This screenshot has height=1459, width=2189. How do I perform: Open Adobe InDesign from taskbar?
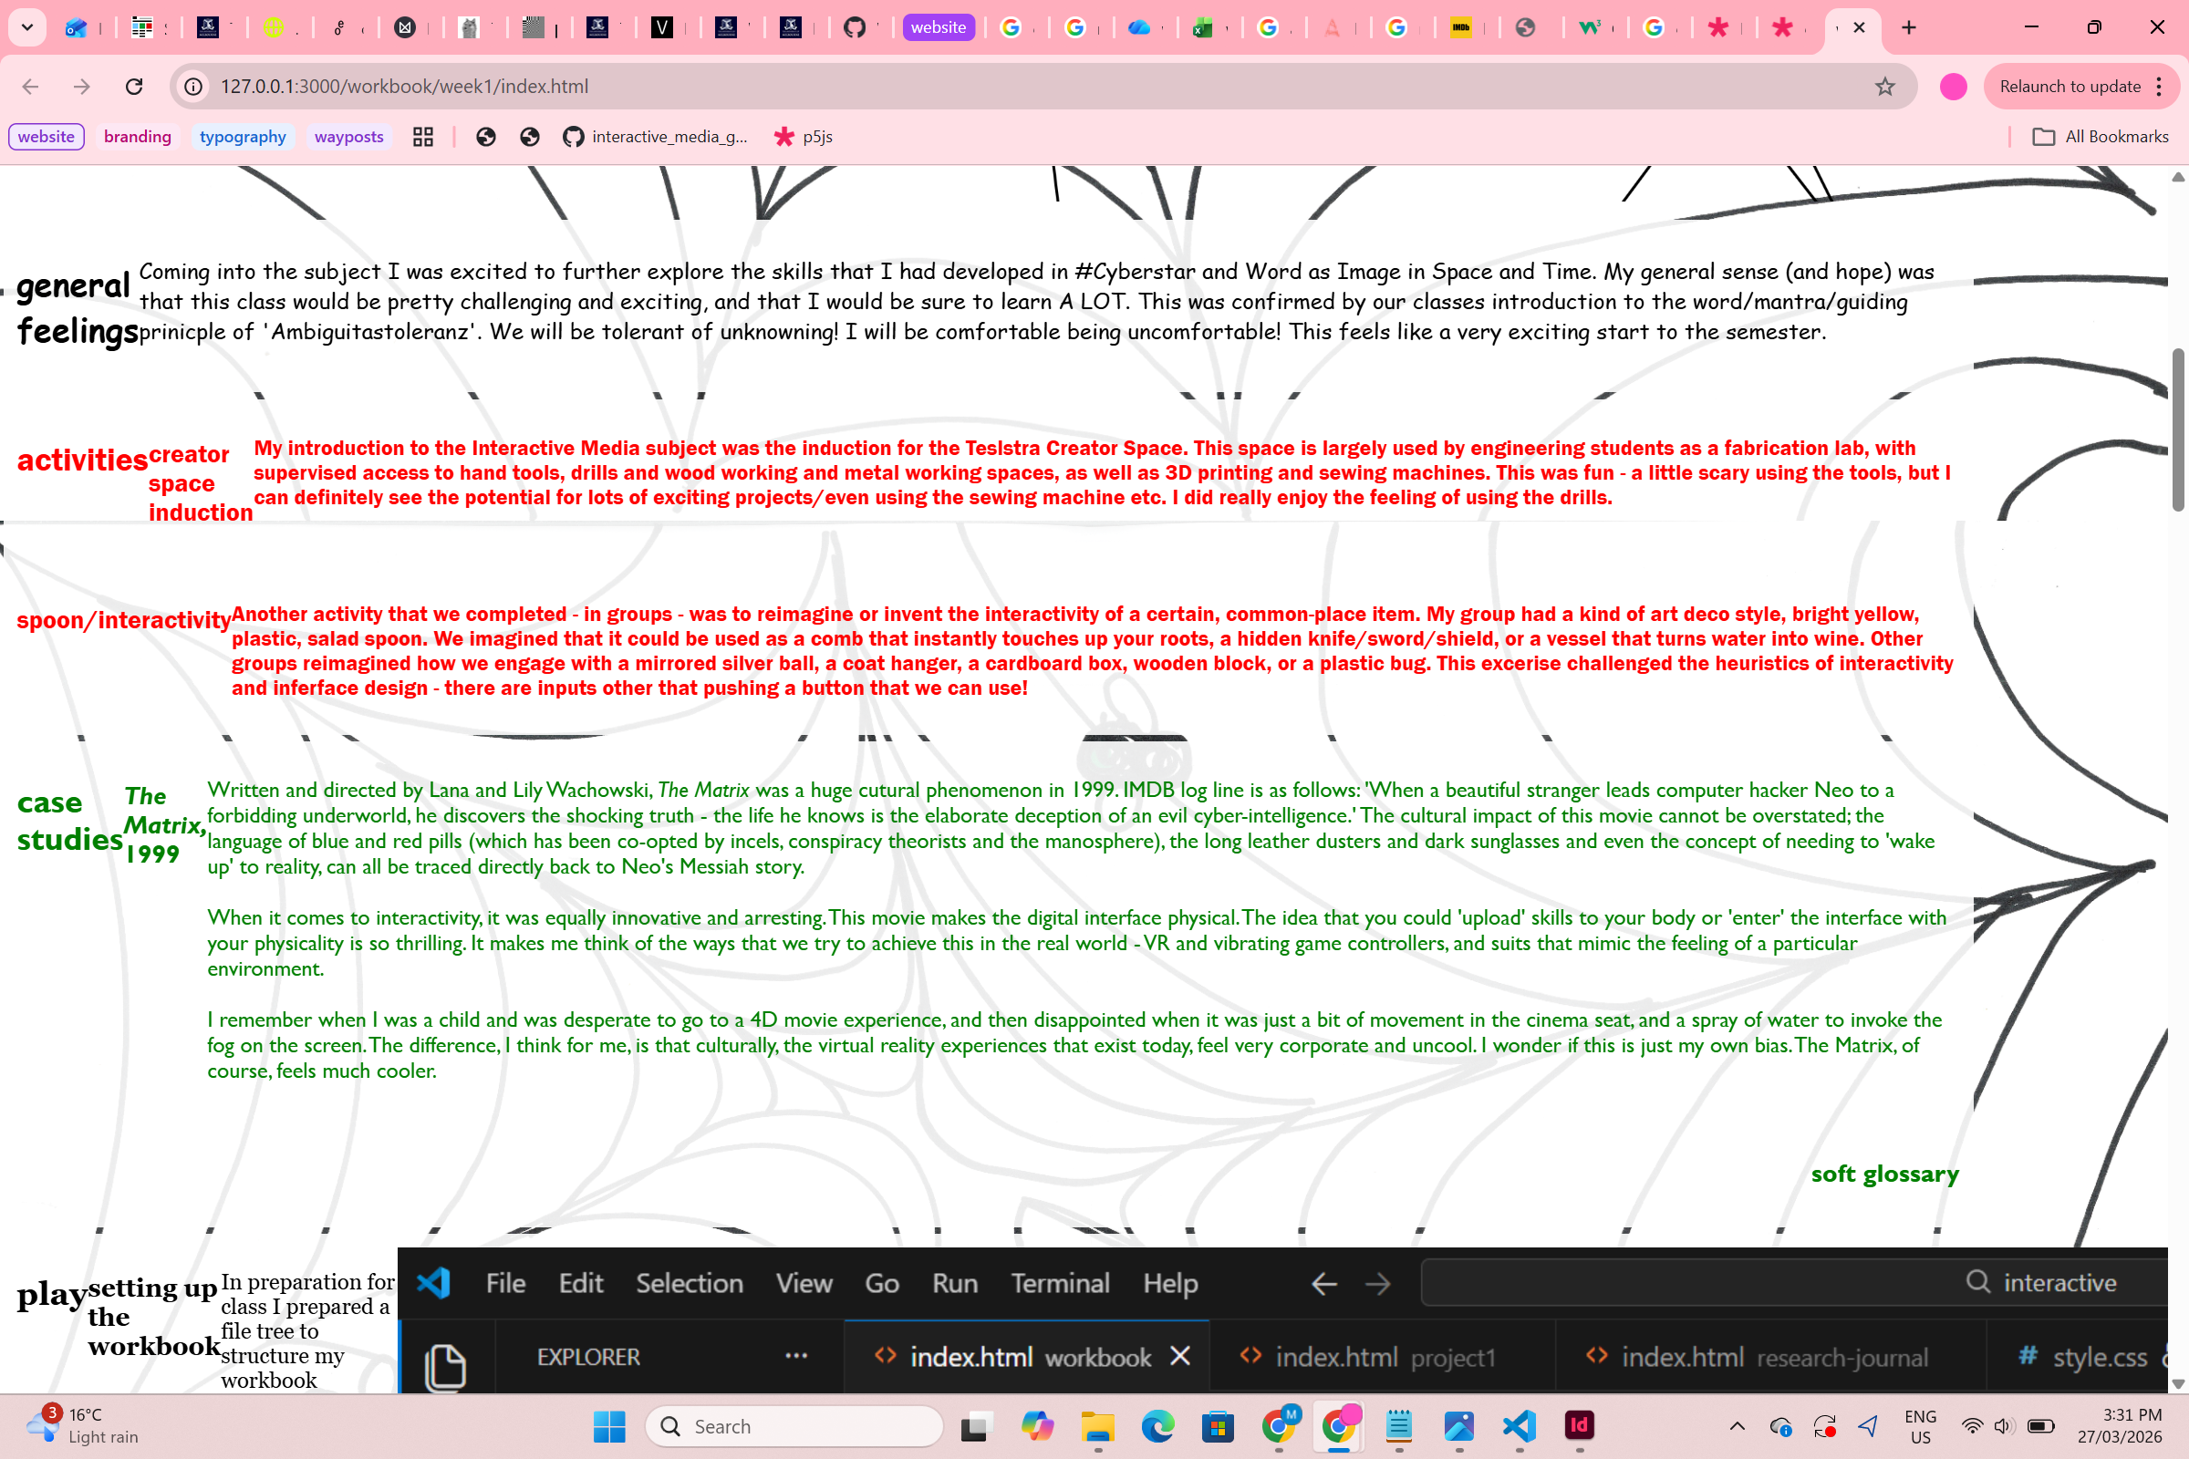1580,1425
